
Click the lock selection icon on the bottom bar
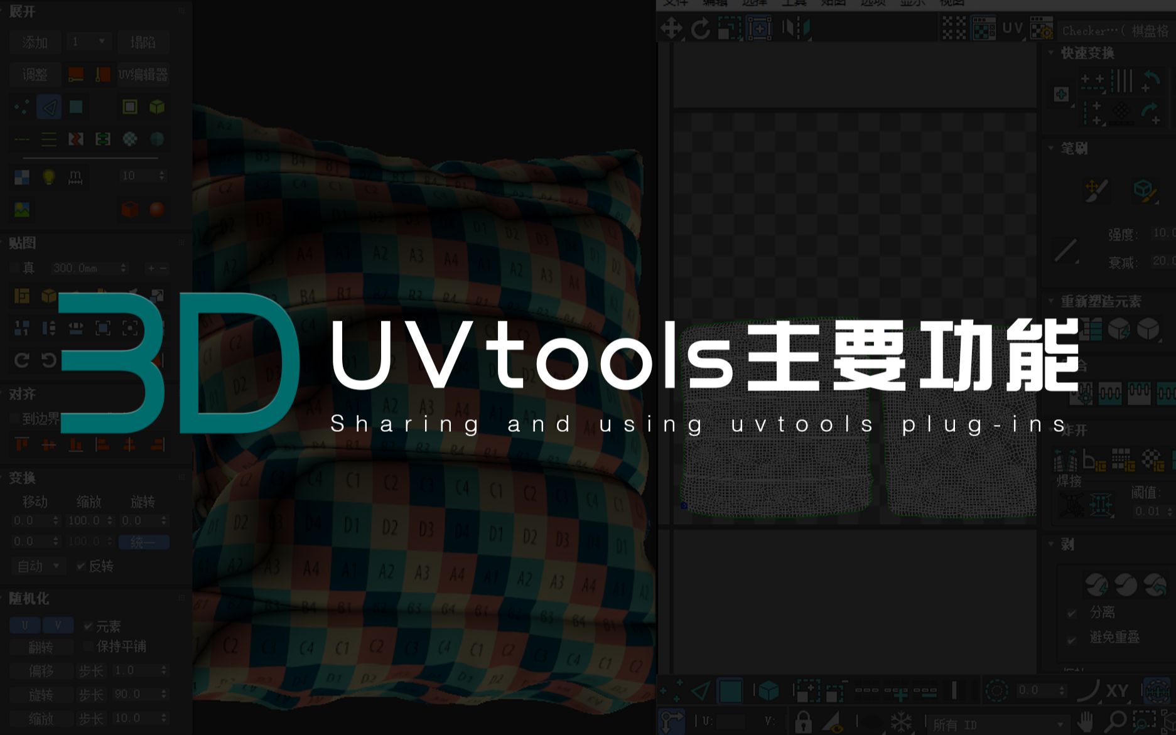(x=804, y=721)
